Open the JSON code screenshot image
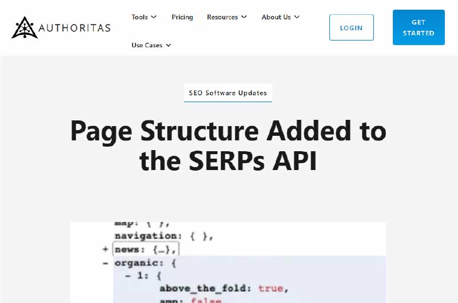 (228, 262)
